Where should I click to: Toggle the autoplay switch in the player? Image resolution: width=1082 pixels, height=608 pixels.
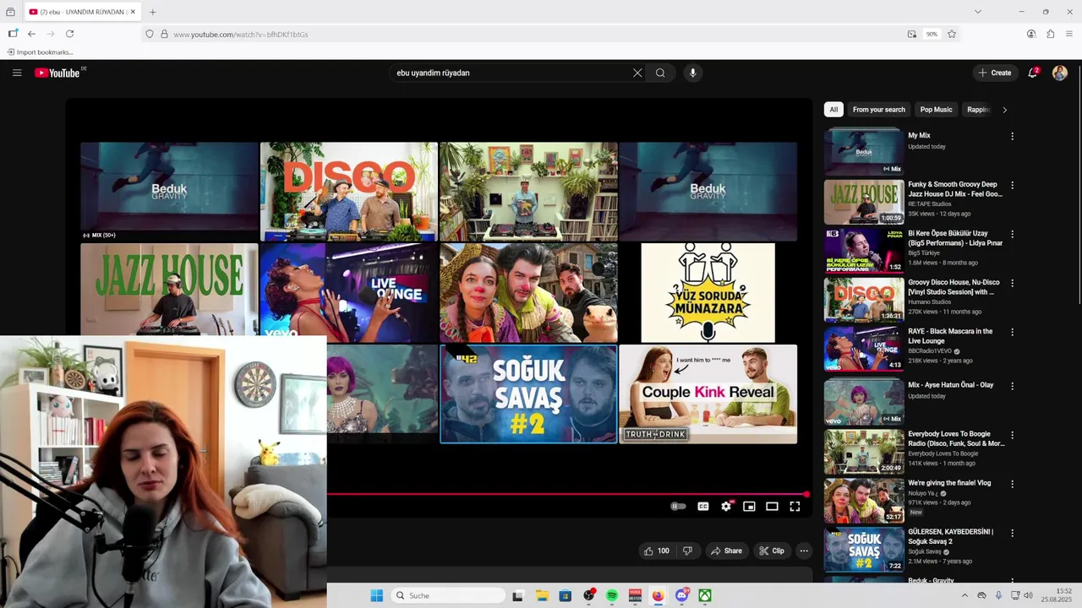coord(678,506)
